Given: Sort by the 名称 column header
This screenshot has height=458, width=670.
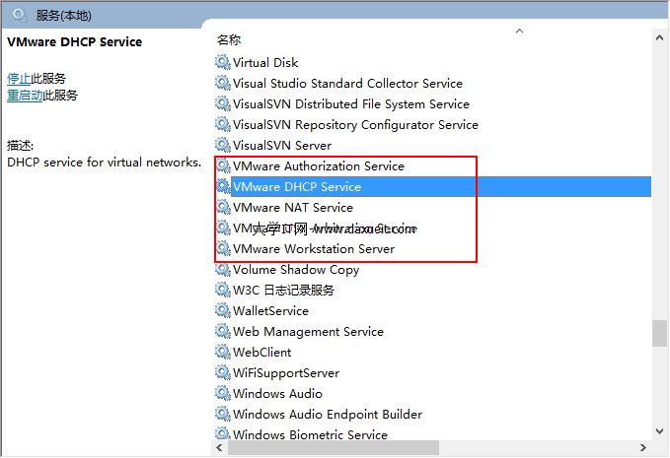Looking at the screenshot, I should (x=229, y=39).
